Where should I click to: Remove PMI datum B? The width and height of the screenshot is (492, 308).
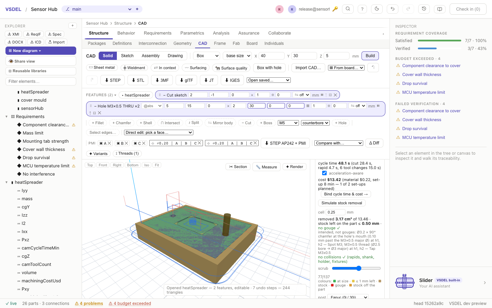point(126,143)
